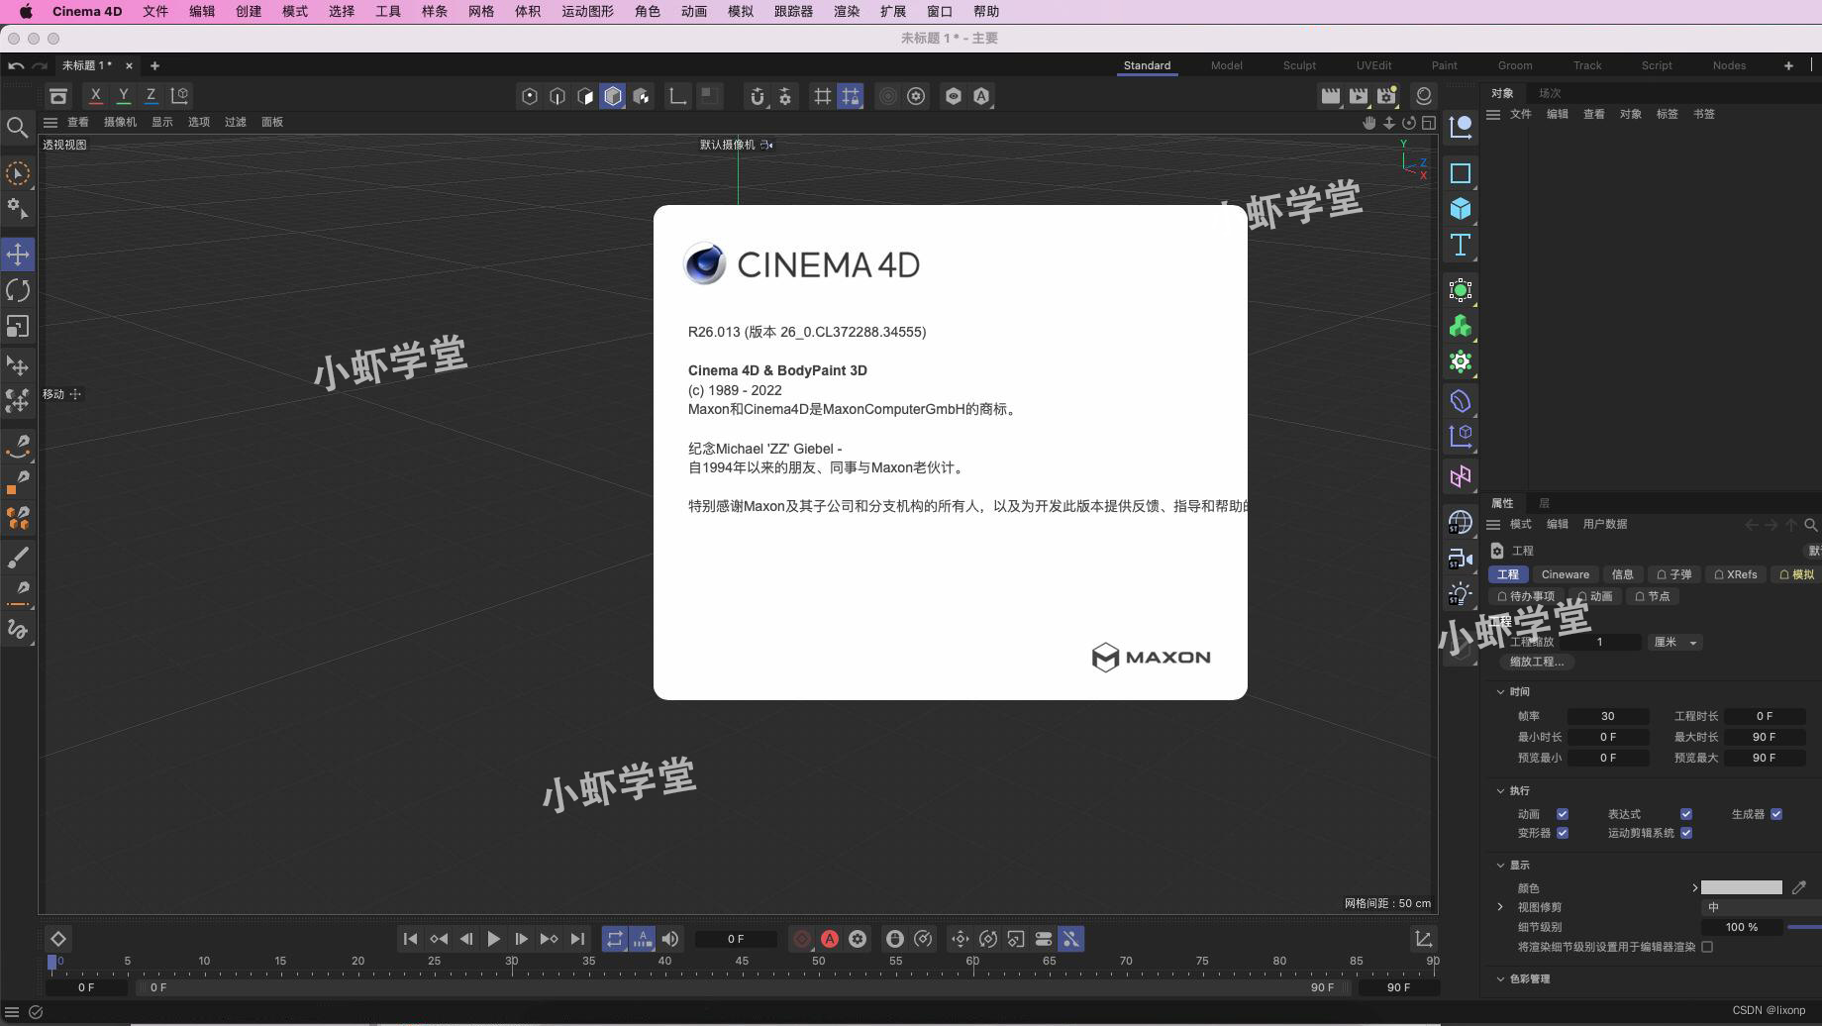Expand the 颜色 swatch arrow
The width and height of the screenshot is (1822, 1026).
(1694, 887)
